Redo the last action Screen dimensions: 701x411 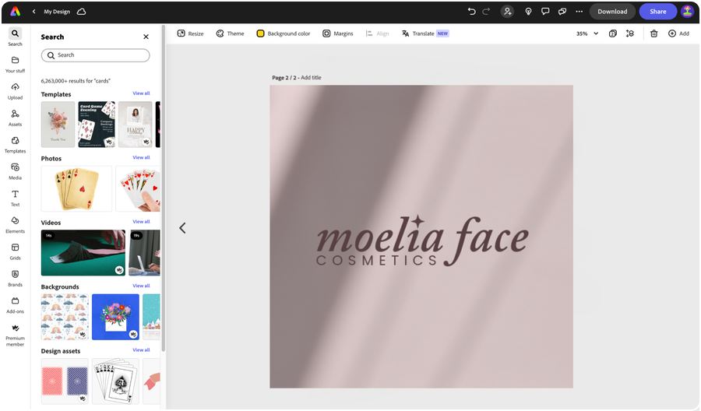coord(486,12)
